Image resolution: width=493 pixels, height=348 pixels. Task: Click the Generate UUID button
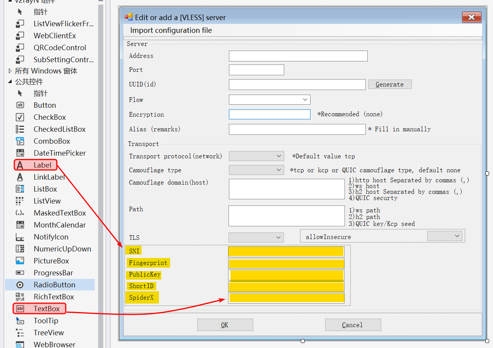tap(390, 84)
